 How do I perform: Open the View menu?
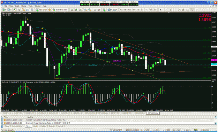(11, 6)
